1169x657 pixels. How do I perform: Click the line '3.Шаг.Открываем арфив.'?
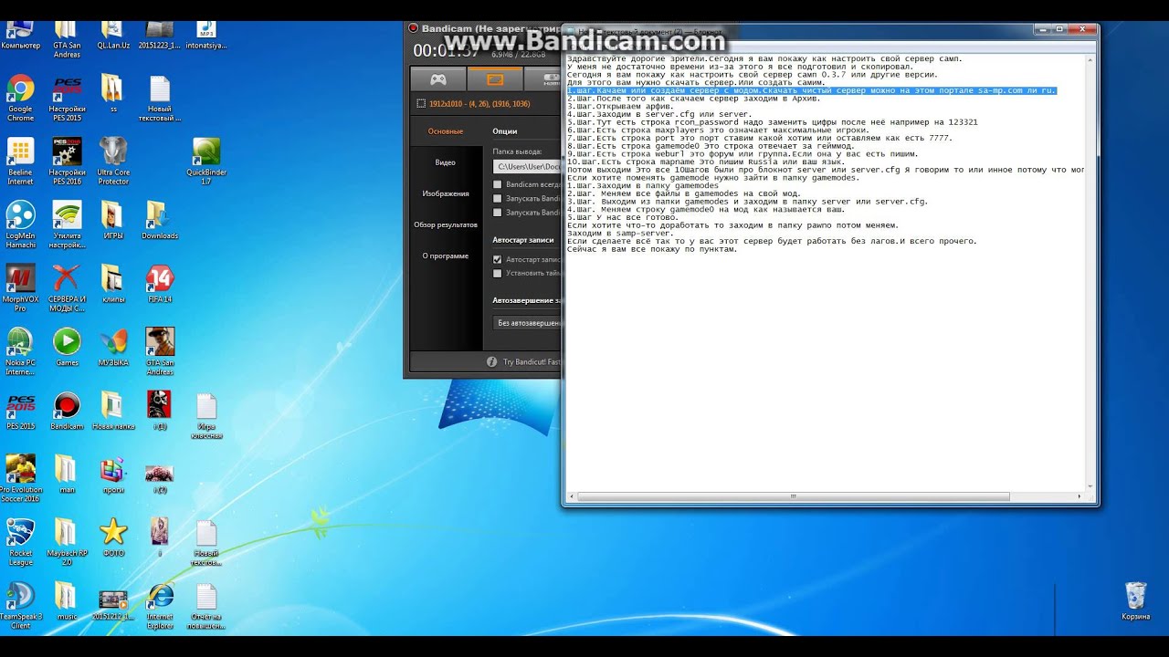point(635,106)
